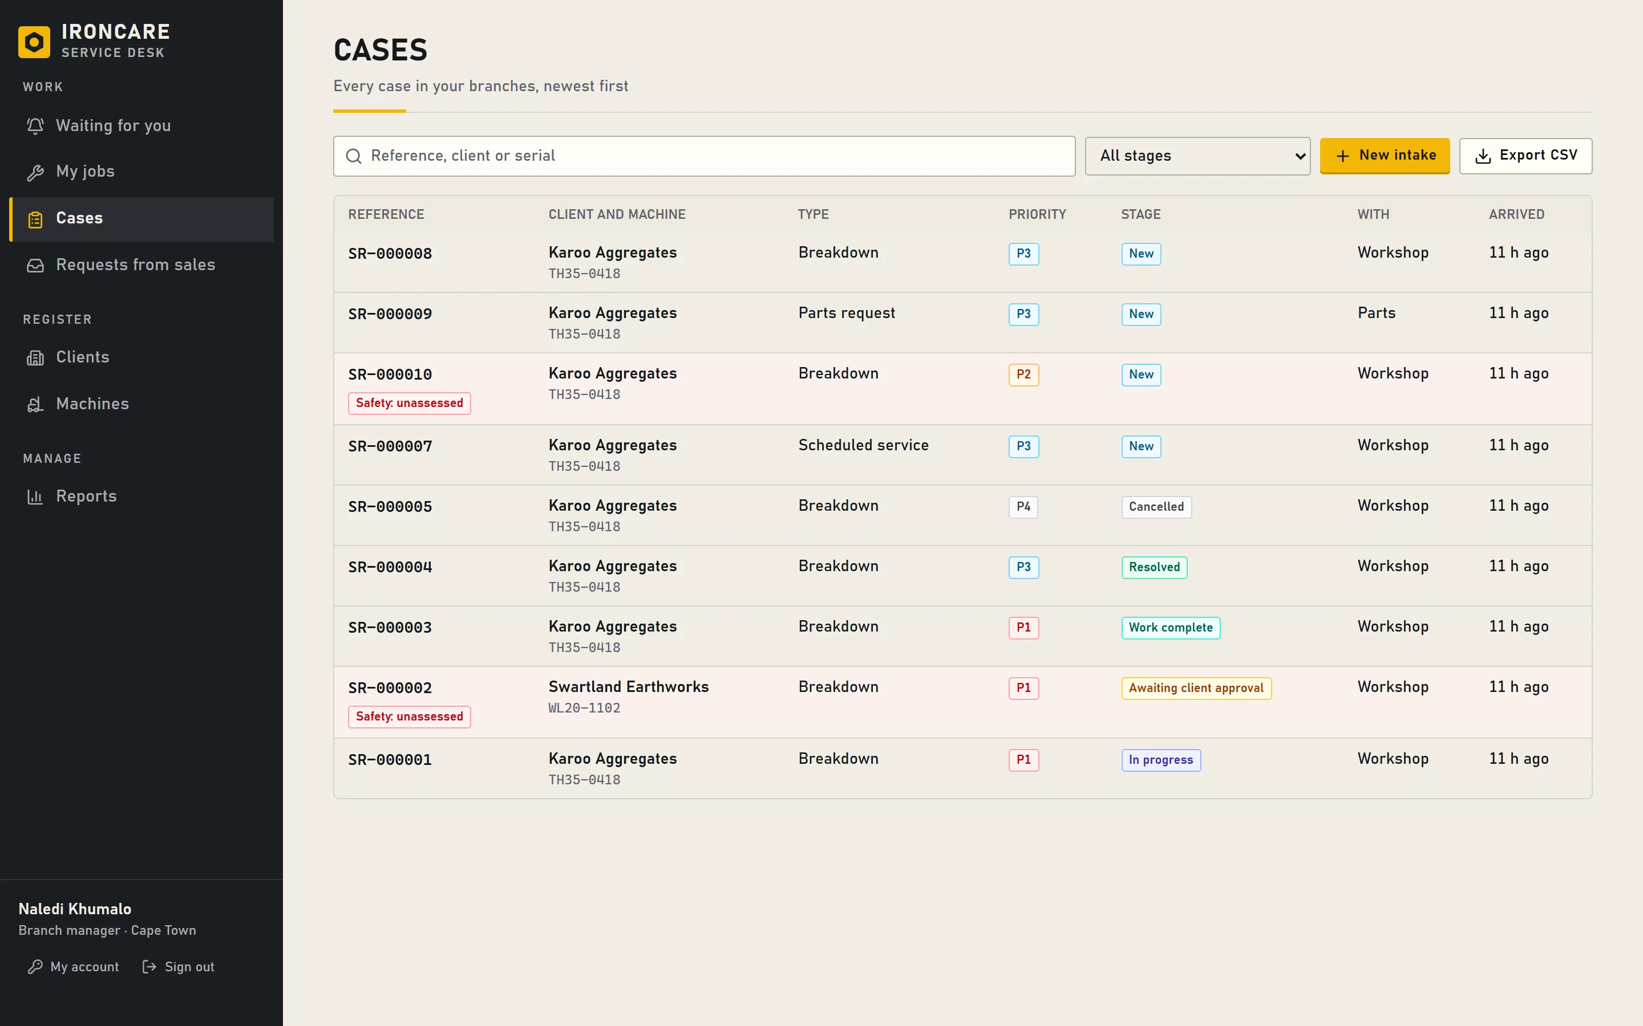Click the plus icon on New intake
The width and height of the screenshot is (1643, 1026).
point(1342,156)
